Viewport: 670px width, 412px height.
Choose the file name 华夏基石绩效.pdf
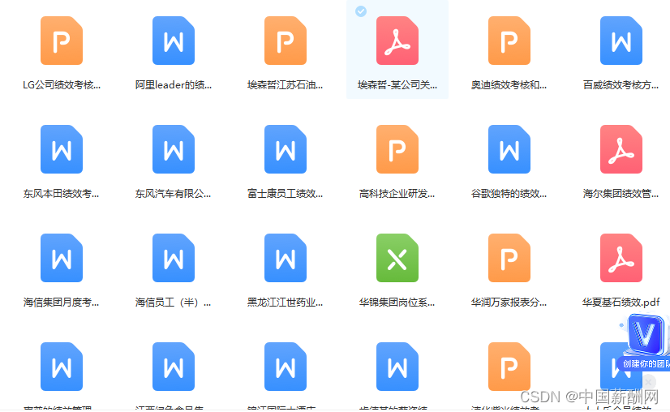pos(621,303)
